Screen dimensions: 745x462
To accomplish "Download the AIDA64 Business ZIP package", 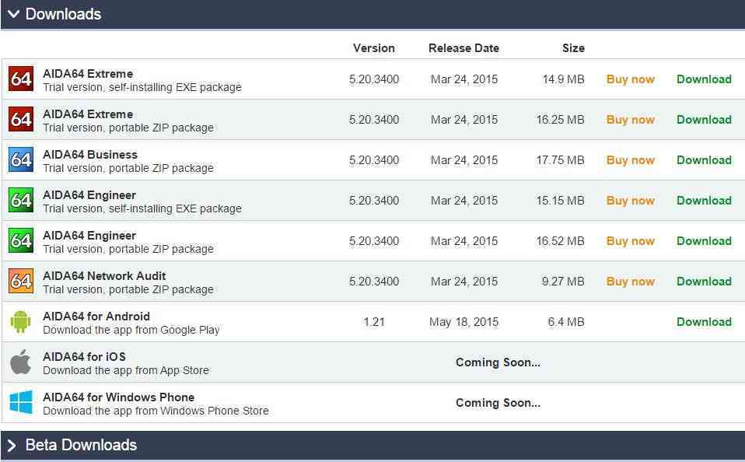I will [x=704, y=160].
